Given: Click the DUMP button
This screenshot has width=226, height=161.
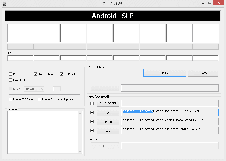Looking at the screenshot, I should 105,146.
